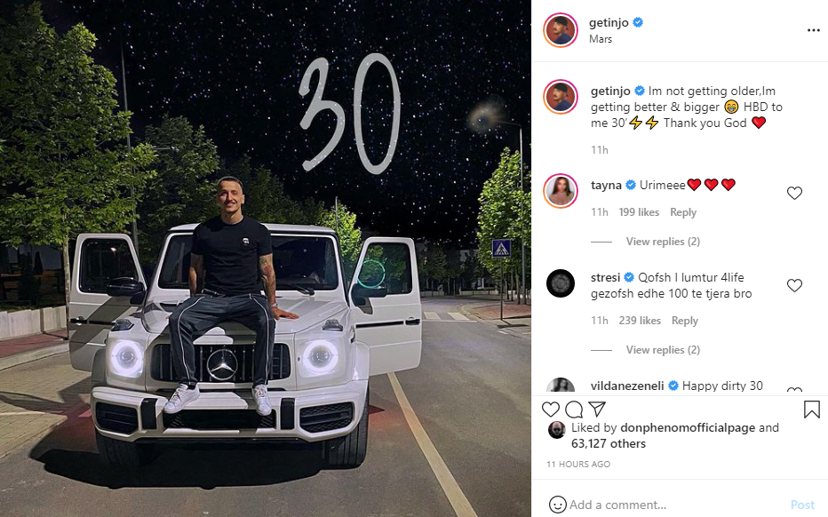Expand View replies under stresi's comment
The width and height of the screenshot is (828, 517).
(x=663, y=350)
